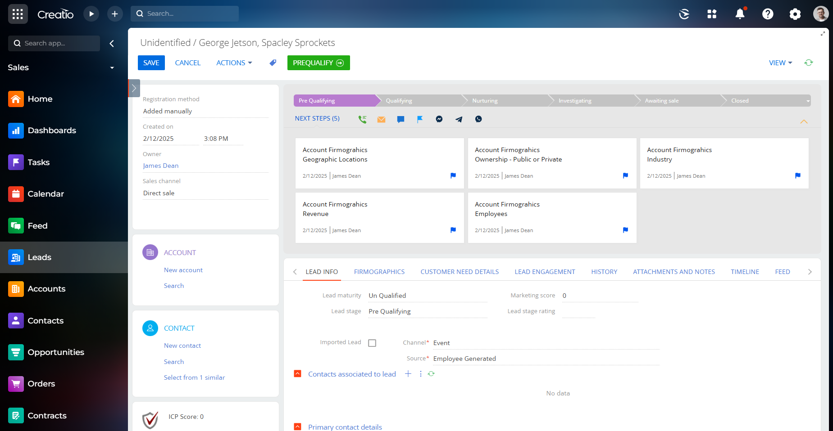
Task: Click the New contact link
Action: point(182,346)
